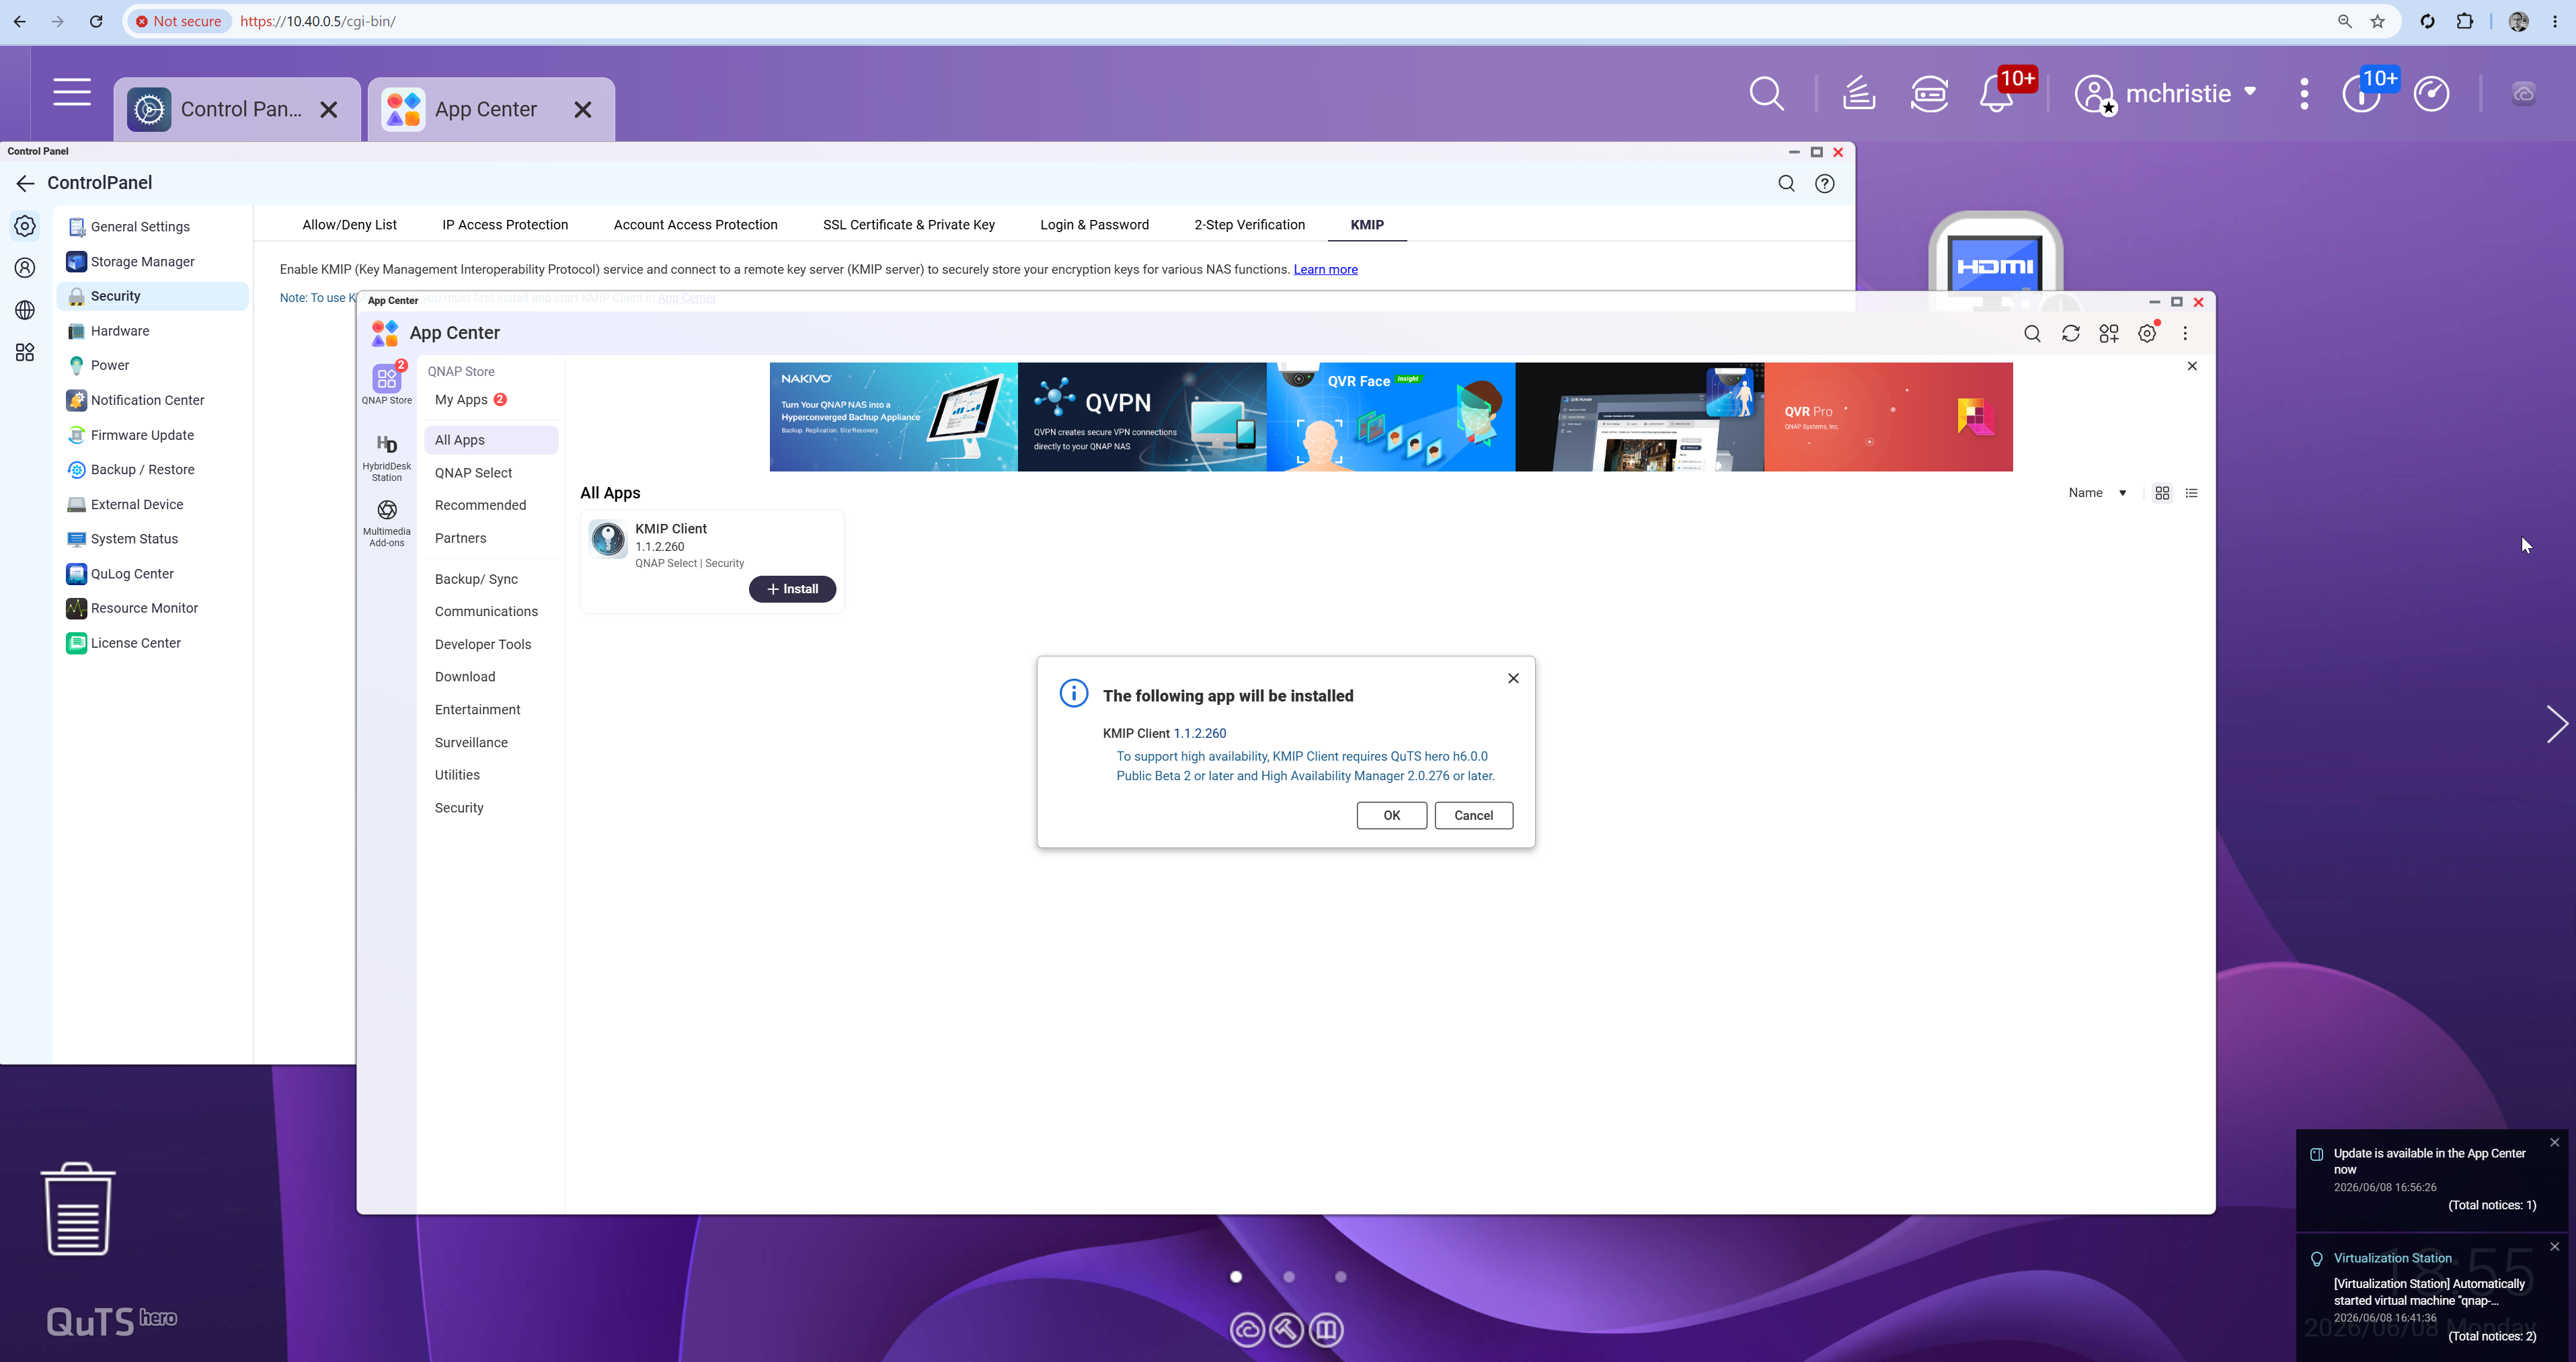Open App Center settings gear icon
Viewport: 2576px width, 1362px height.
[x=2147, y=333]
